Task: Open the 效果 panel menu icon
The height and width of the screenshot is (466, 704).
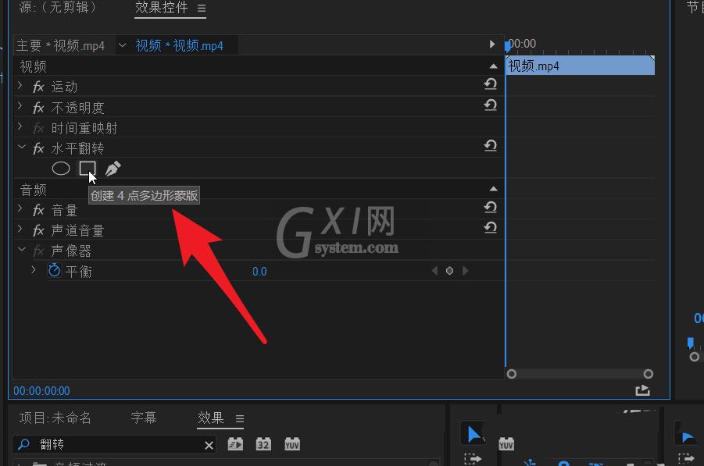Action: click(x=240, y=419)
